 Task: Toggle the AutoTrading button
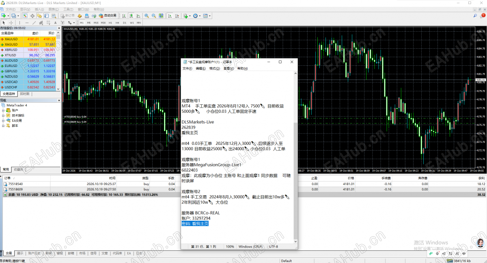coord(107,16)
